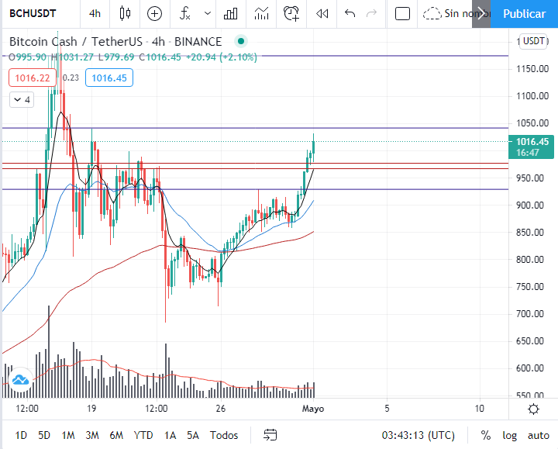This screenshot has height=449, width=558.
Task: Select the 1D time range
Action: pyautogui.click(x=21, y=435)
